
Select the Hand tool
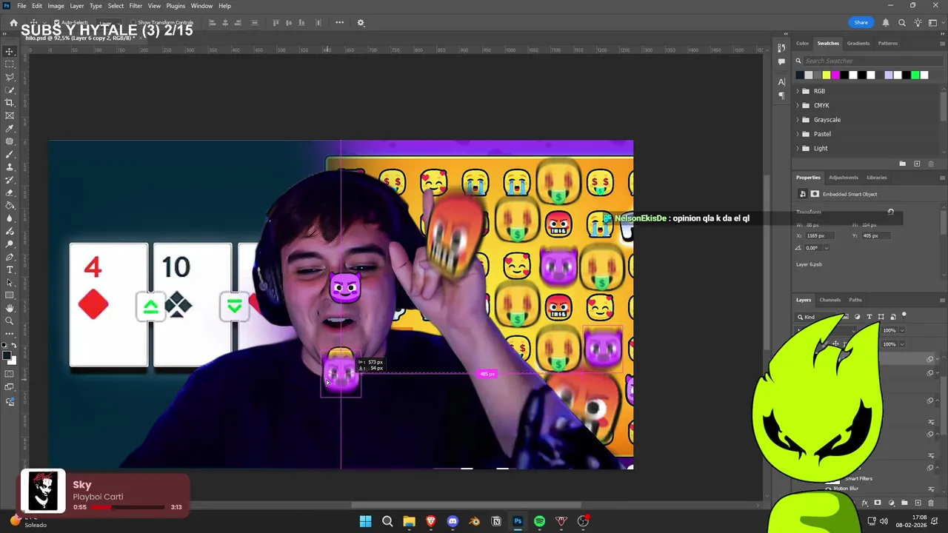10,308
